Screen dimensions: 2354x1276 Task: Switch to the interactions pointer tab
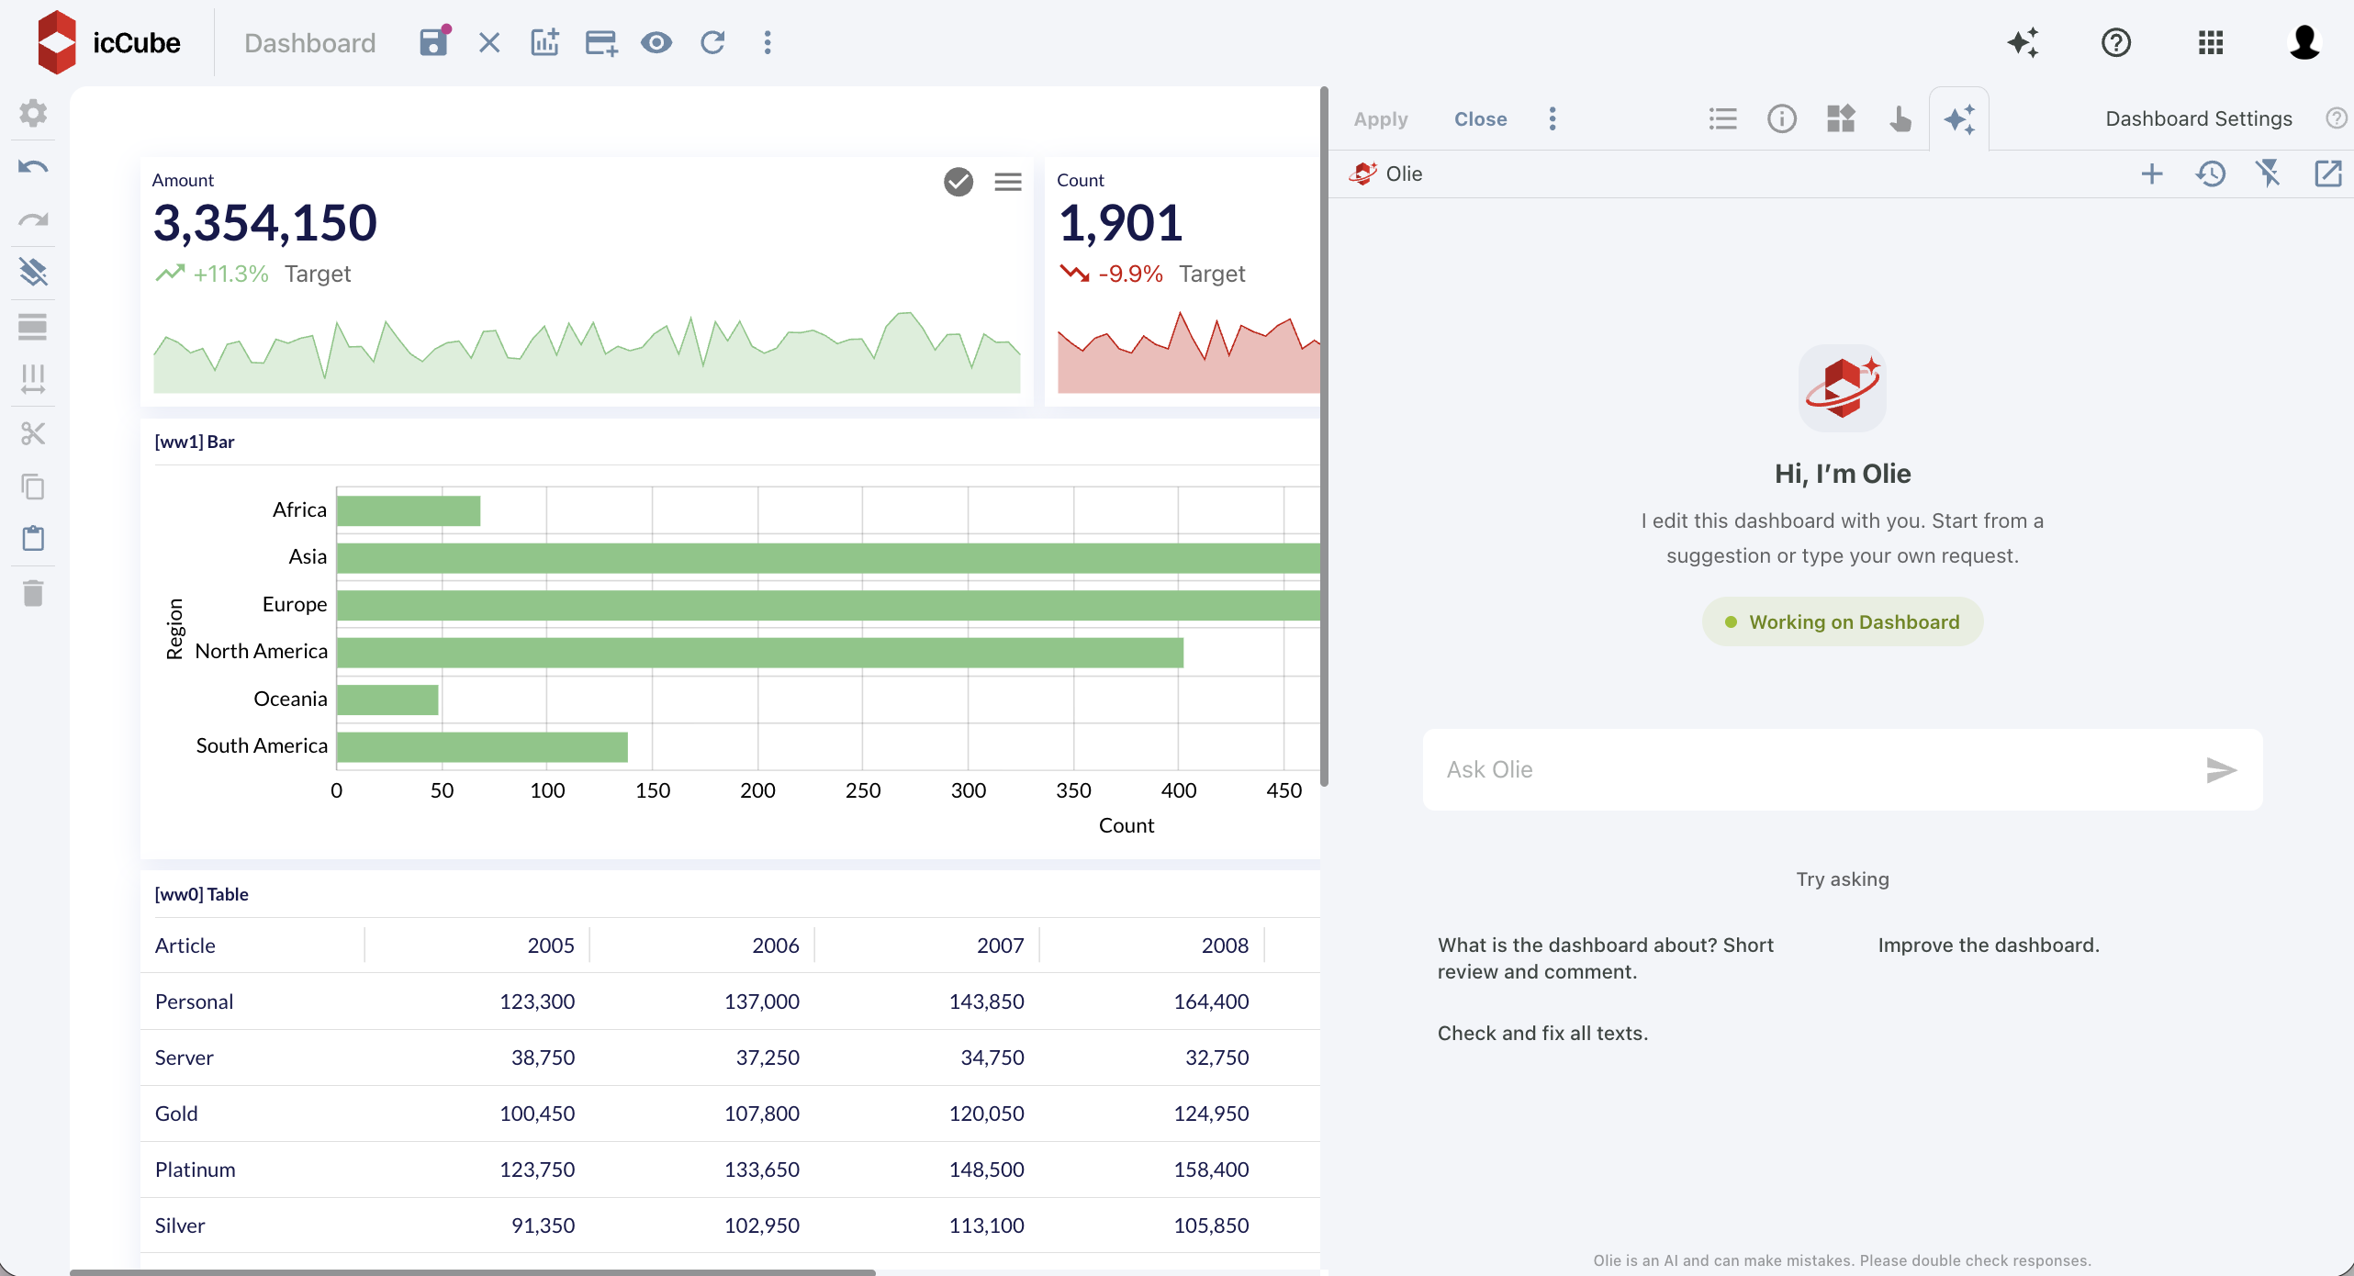point(1900,118)
